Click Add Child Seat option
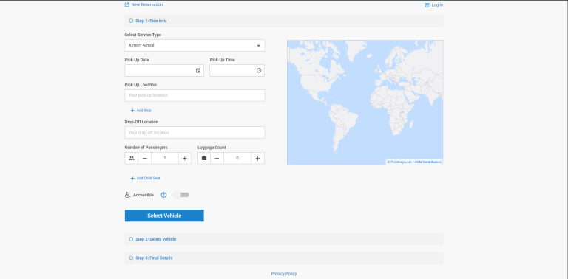 point(145,178)
